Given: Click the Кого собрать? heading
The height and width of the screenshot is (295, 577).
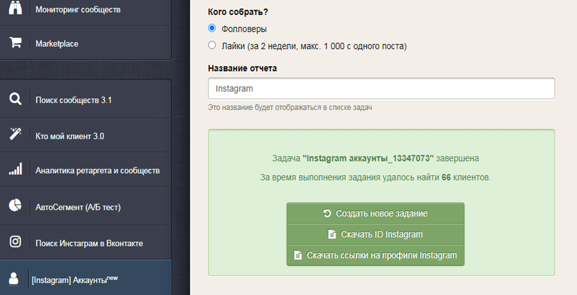Looking at the screenshot, I should (x=238, y=12).
